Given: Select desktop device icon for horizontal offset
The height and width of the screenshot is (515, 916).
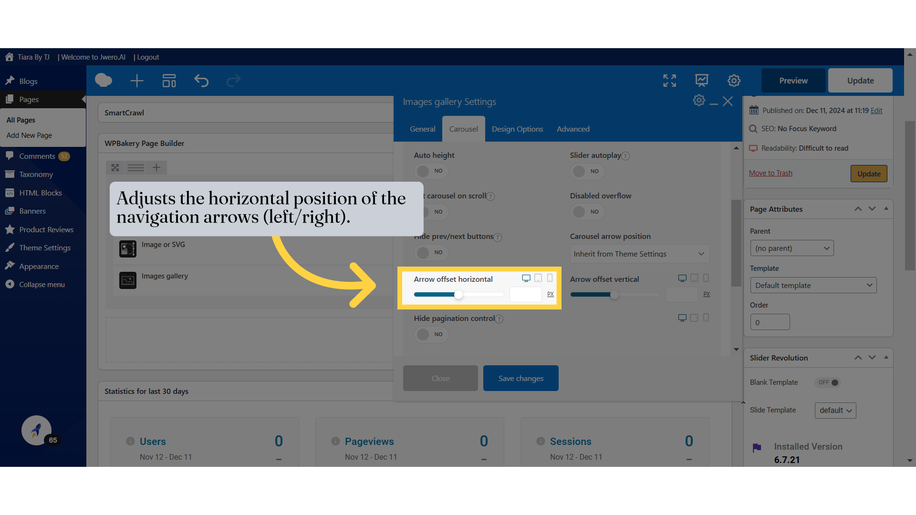Looking at the screenshot, I should click(526, 278).
